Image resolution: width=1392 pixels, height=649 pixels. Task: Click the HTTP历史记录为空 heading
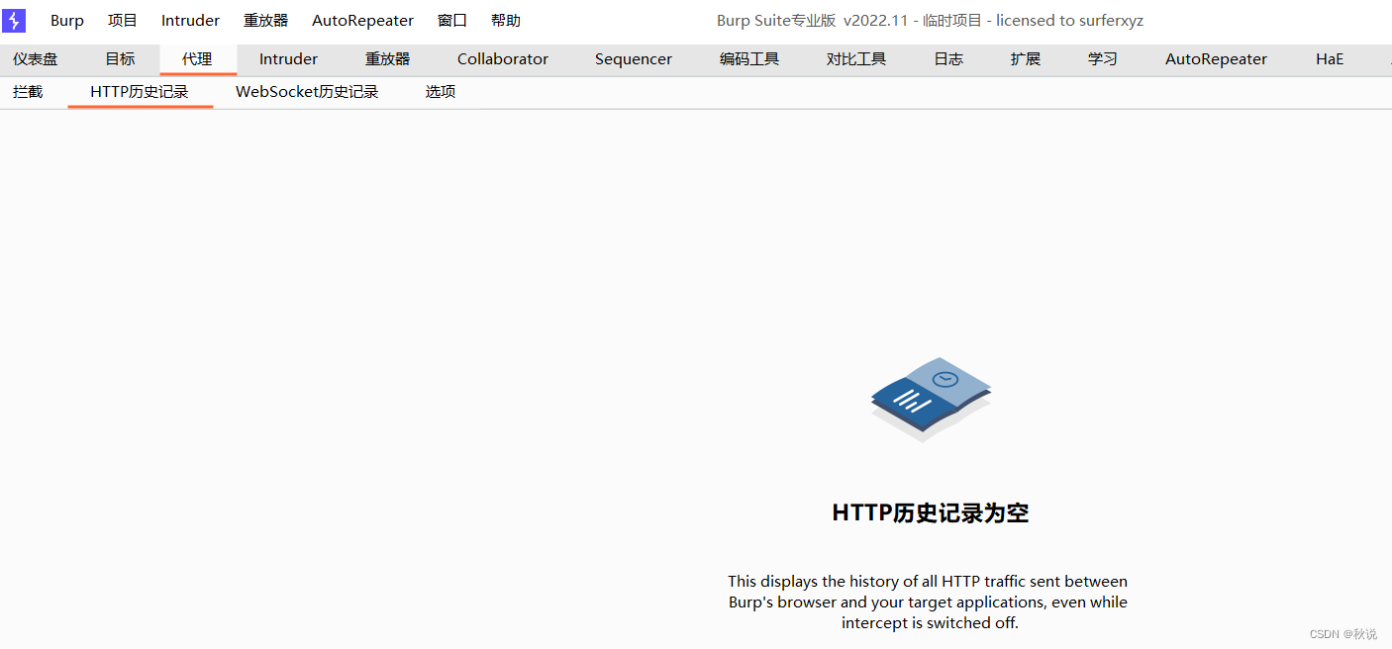click(x=931, y=513)
